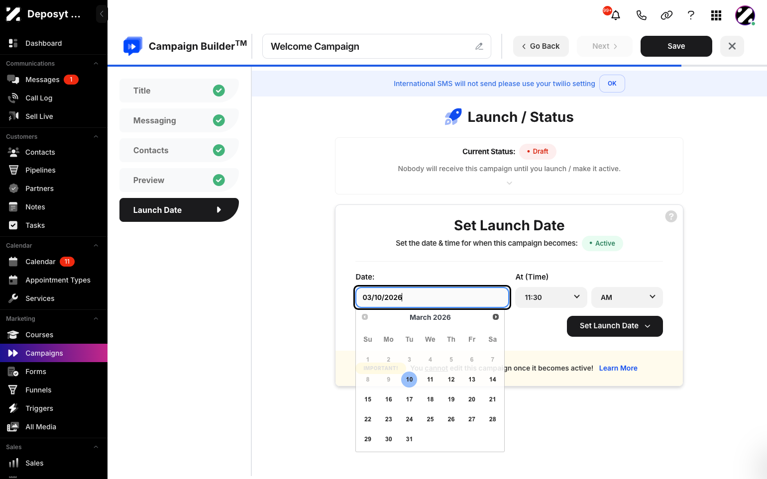Open user profile avatar
The width and height of the screenshot is (767, 479).
coord(745,15)
